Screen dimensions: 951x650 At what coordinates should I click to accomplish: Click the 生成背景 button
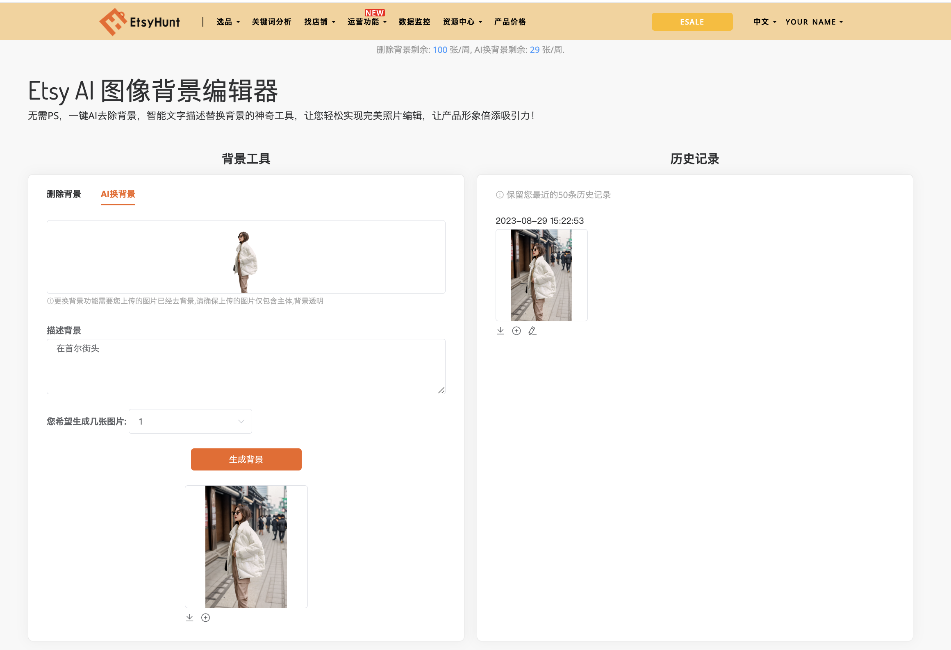pos(246,459)
